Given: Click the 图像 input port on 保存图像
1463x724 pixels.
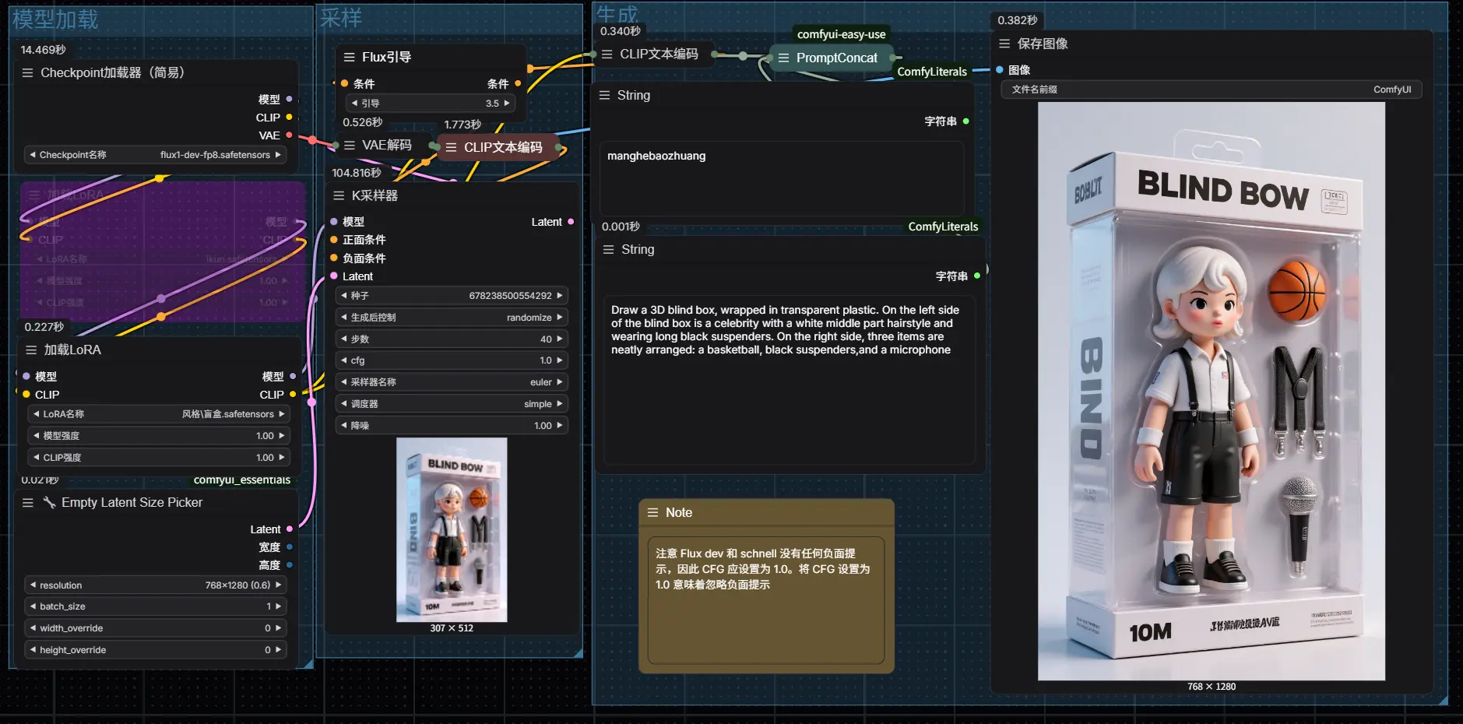Looking at the screenshot, I should 1000,70.
